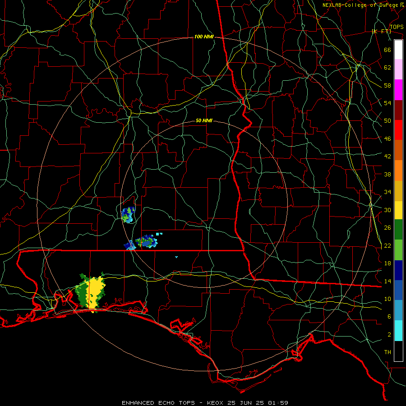Click the "TOPS" legend heading
Screen dimensions: 406x406
397,27
